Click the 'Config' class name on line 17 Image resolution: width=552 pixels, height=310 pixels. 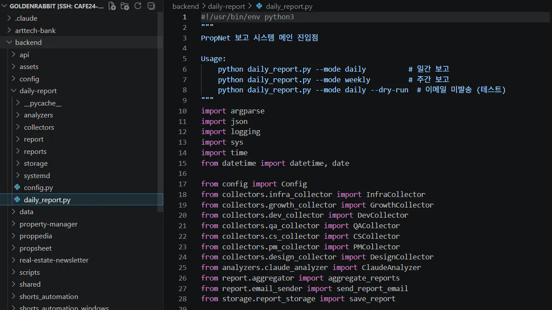click(x=294, y=184)
